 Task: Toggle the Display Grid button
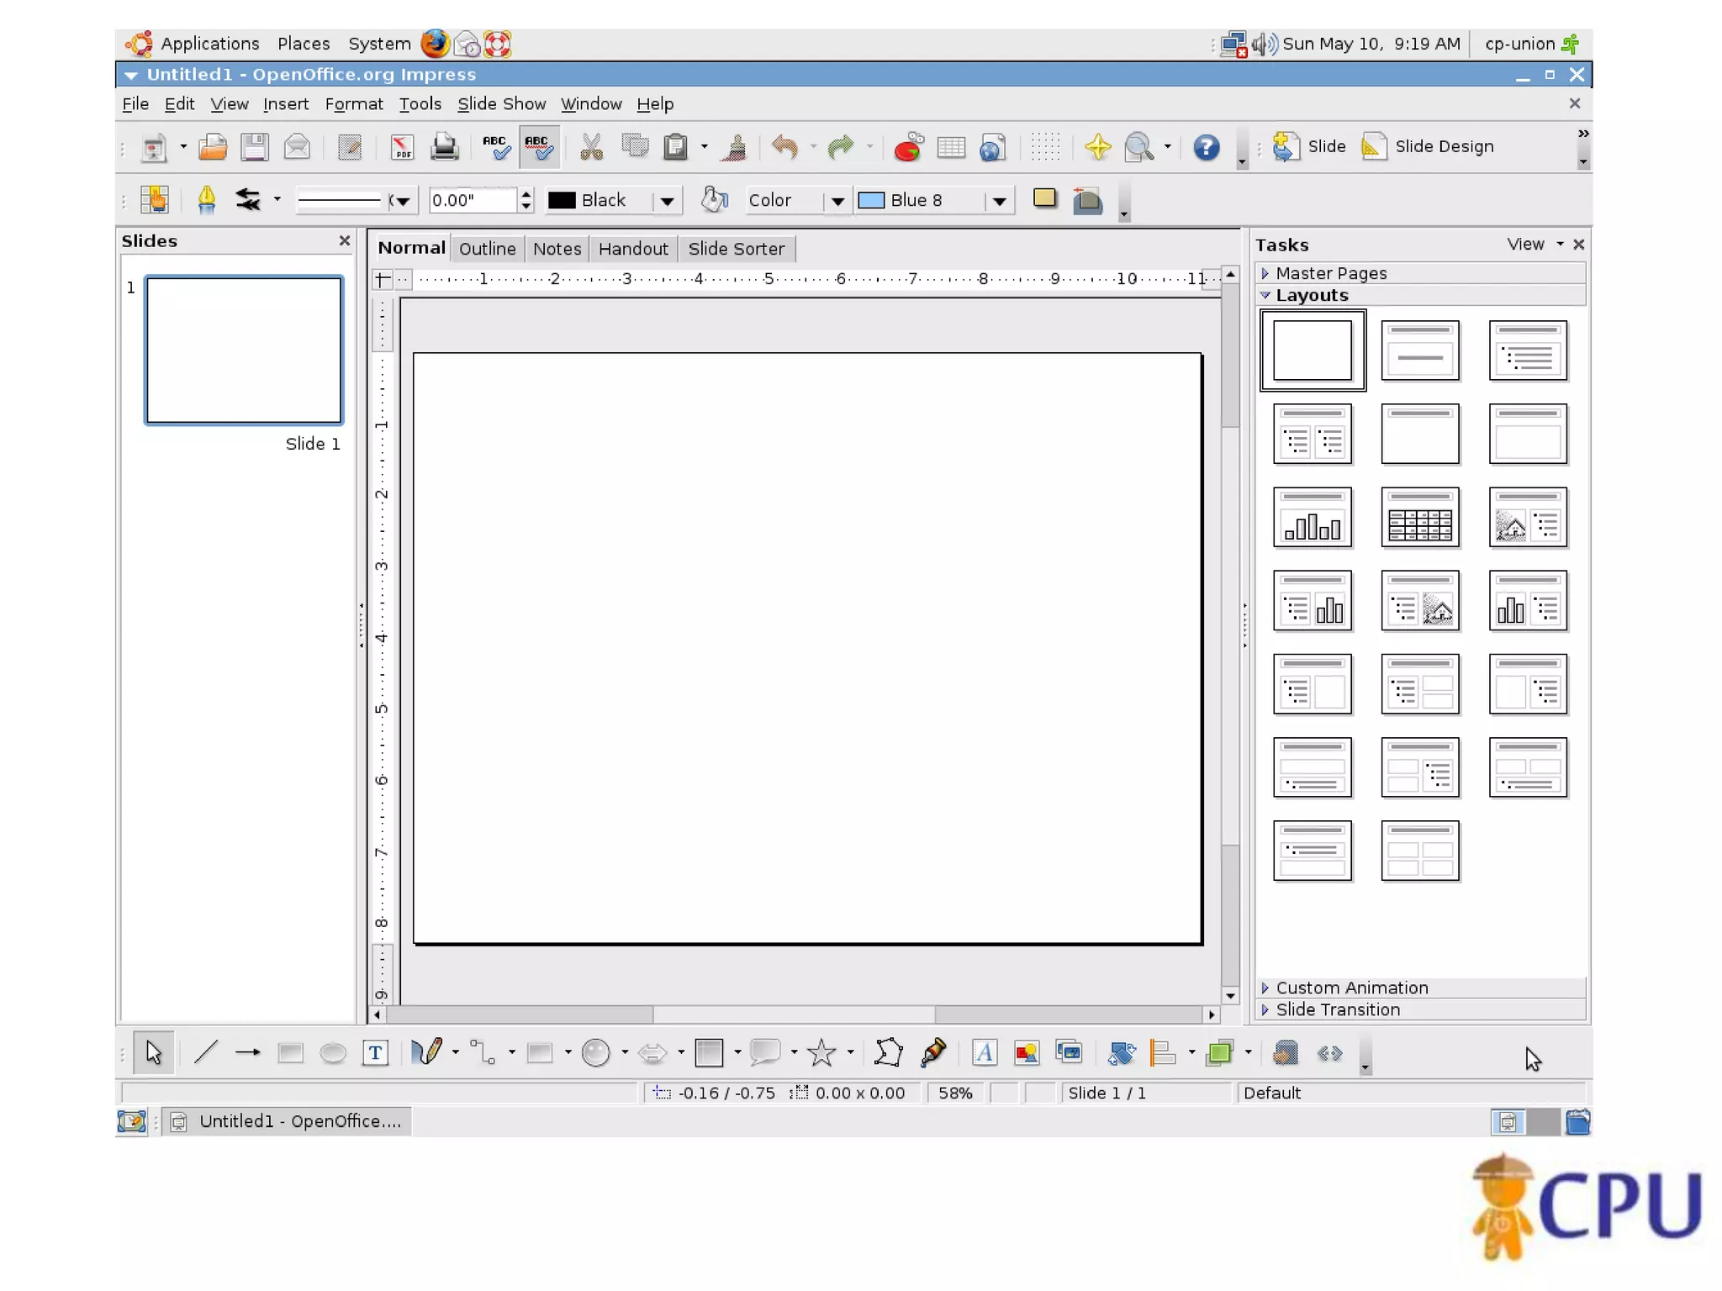(1045, 148)
